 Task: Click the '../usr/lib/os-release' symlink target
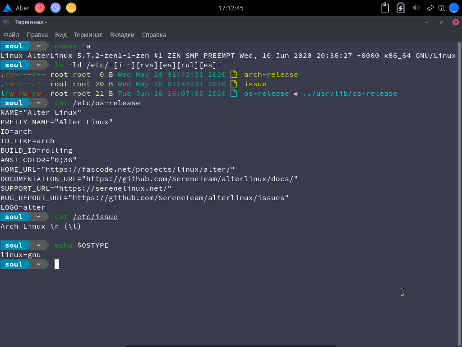coord(350,93)
